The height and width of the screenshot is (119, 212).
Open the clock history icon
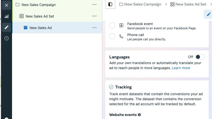point(7,38)
